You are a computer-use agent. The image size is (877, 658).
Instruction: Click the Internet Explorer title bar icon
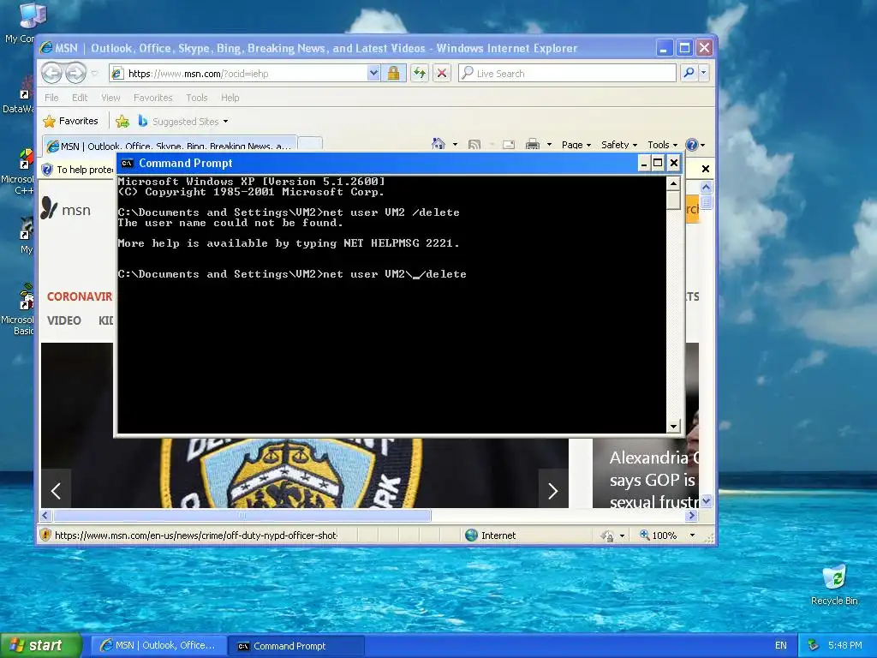(47, 48)
